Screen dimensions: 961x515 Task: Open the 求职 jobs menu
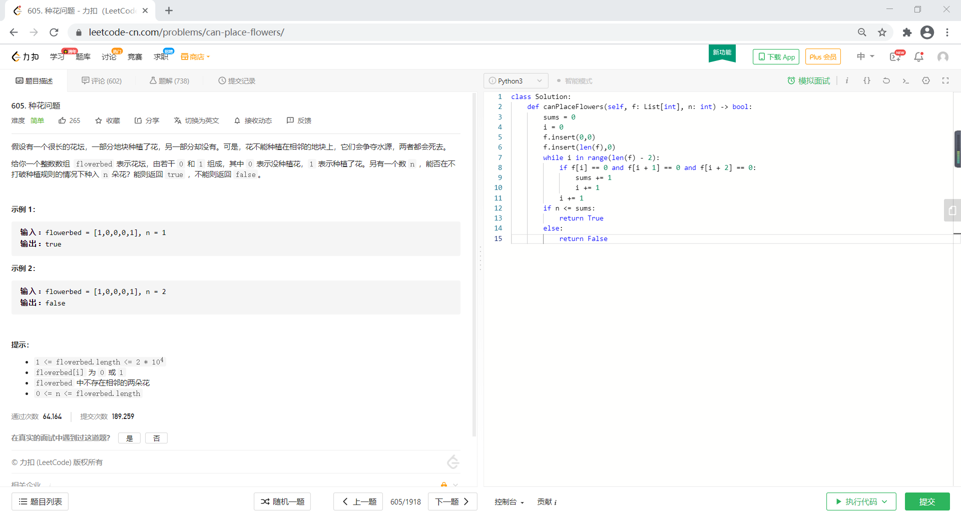pos(161,57)
